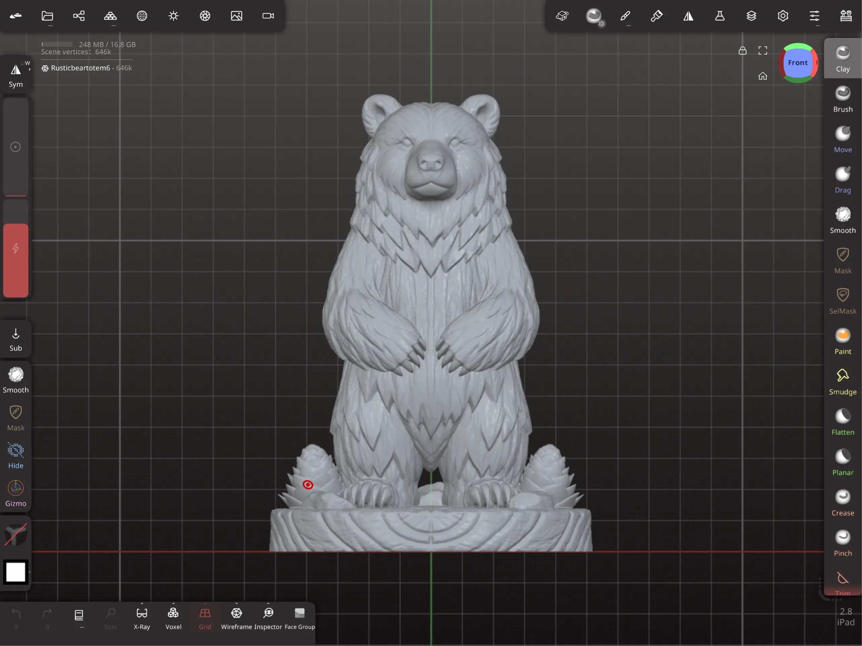
Task: Open the Post process aperture menu
Action: click(x=205, y=16)
